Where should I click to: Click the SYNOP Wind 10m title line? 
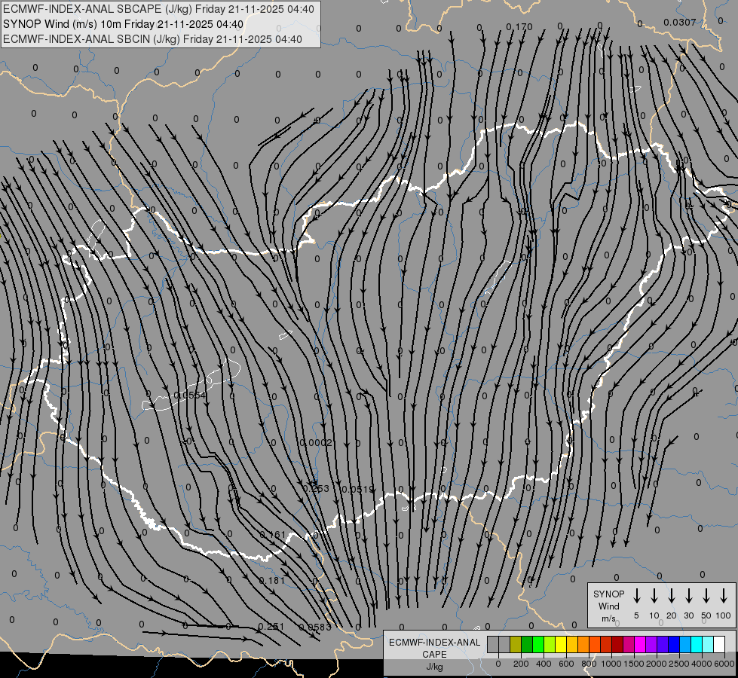(123, 24)
